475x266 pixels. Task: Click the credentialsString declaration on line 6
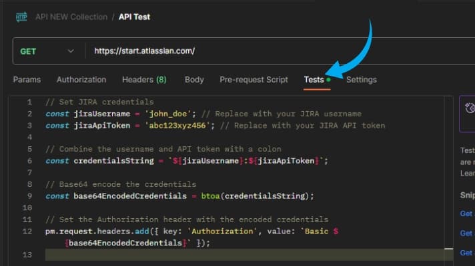(186, 161)
